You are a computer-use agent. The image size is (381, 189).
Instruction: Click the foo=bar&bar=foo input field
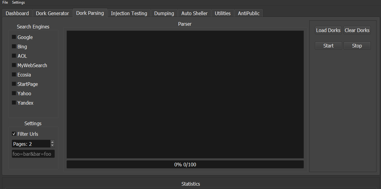coord(33,154)
